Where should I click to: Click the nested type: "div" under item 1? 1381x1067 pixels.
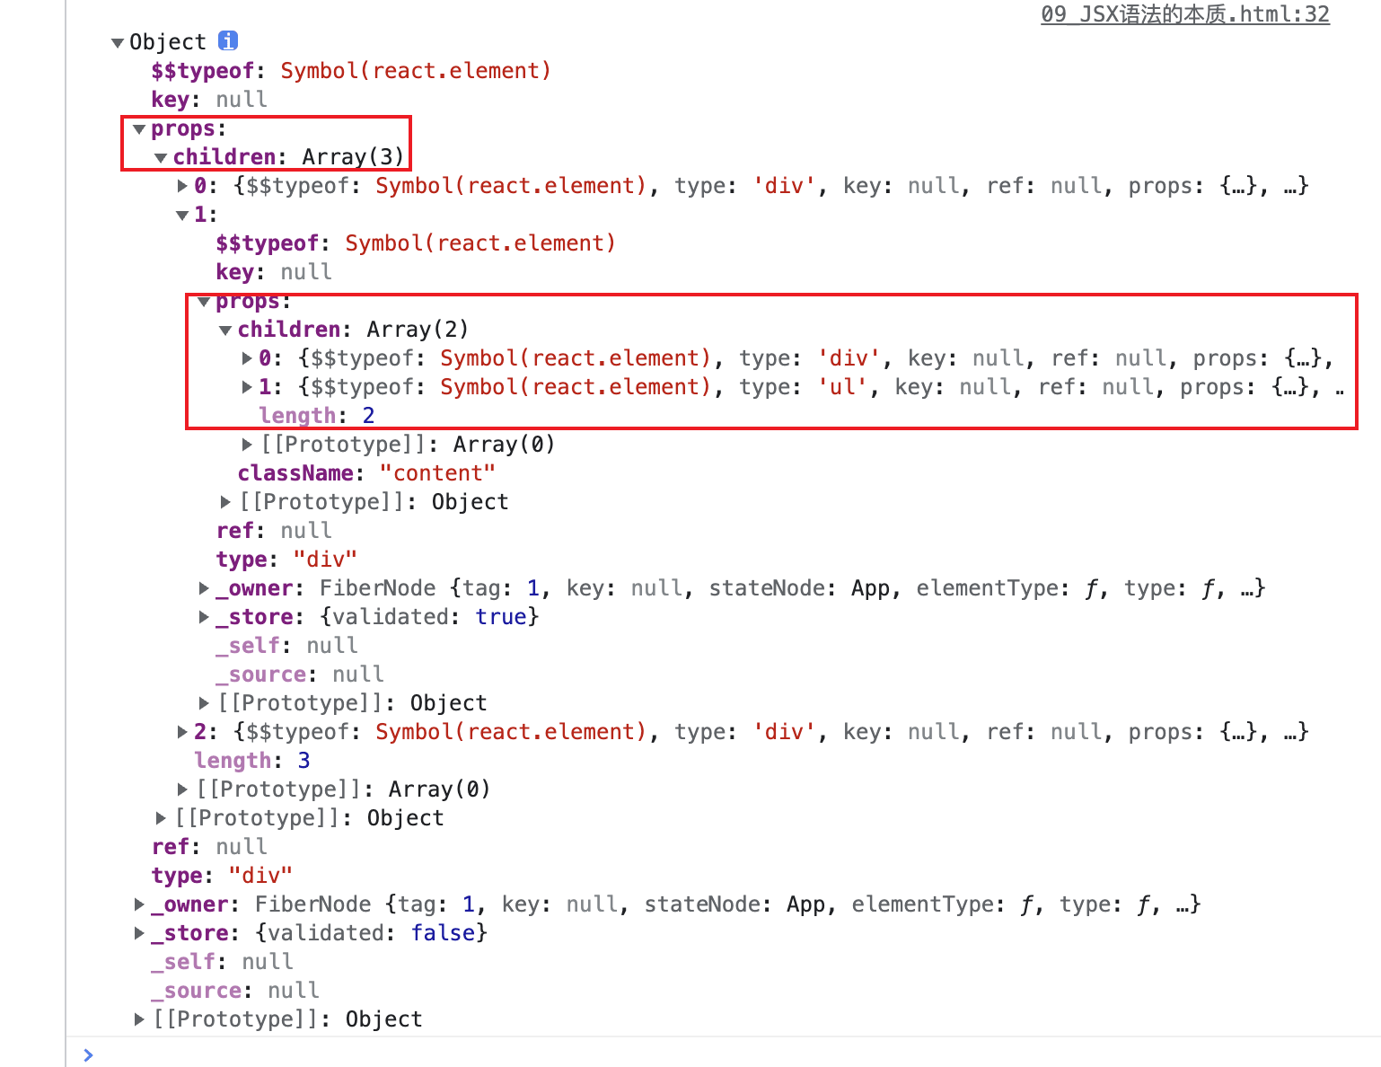coord(286,560)
